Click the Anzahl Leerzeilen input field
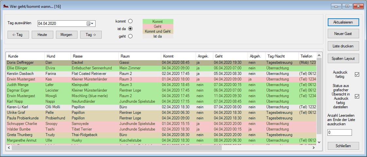 coord(339,132)
